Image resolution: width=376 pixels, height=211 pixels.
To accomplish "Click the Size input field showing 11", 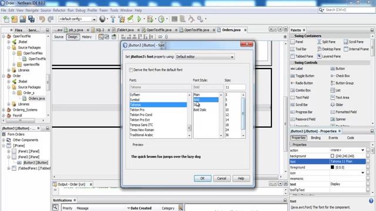I will coord(235,87).
